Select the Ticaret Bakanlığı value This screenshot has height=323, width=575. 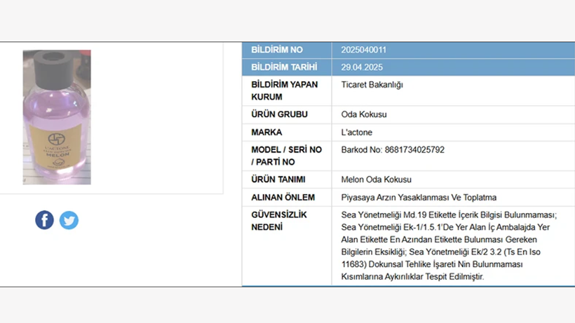coord(372,85)
